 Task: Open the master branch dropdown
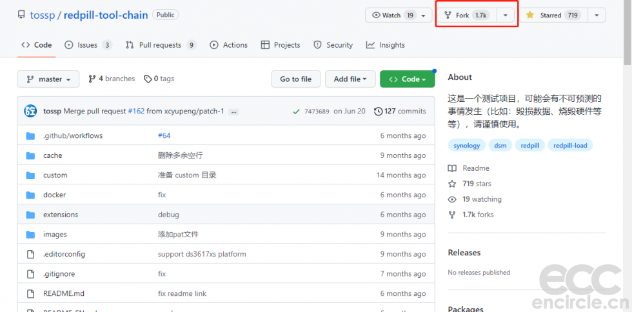click(48, 79)
